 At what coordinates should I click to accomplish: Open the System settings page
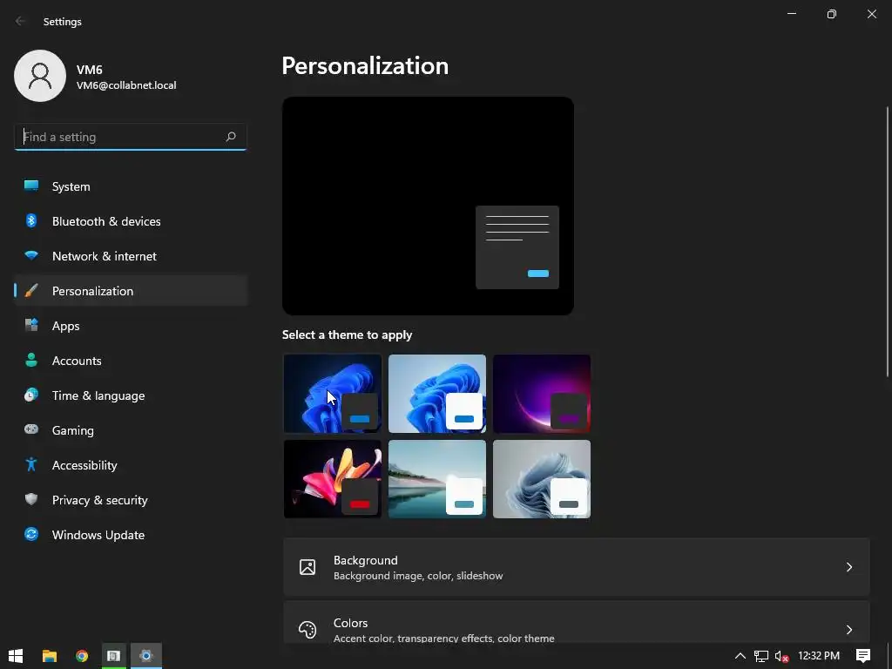[x=131, y=186]
